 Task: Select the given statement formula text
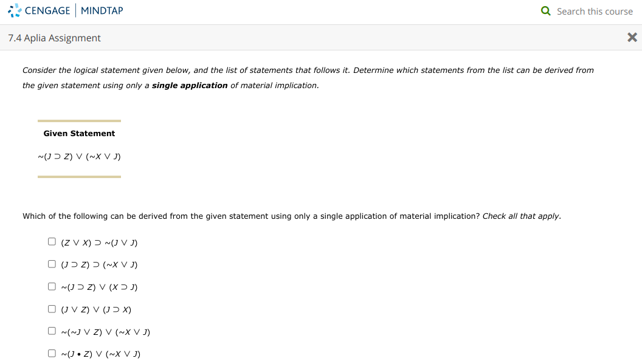click(x=79, y=156)
